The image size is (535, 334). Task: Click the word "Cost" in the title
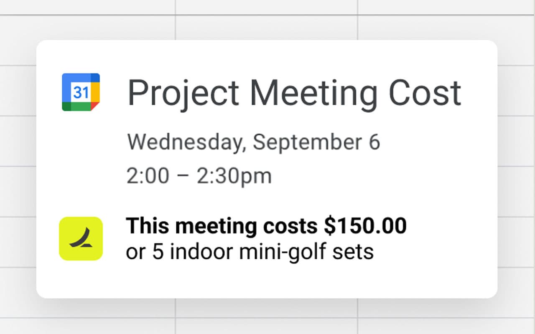[x=425, y=93]
